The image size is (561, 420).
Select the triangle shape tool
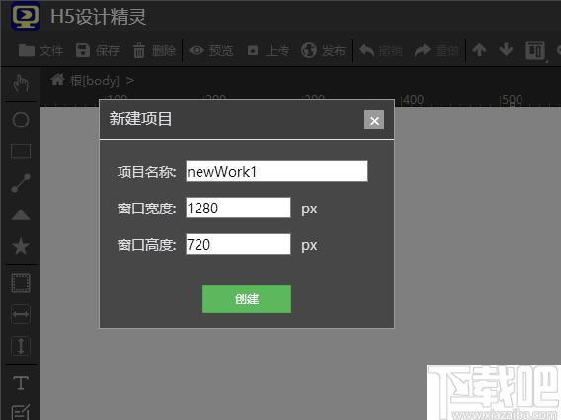click(x=21, y=214)
